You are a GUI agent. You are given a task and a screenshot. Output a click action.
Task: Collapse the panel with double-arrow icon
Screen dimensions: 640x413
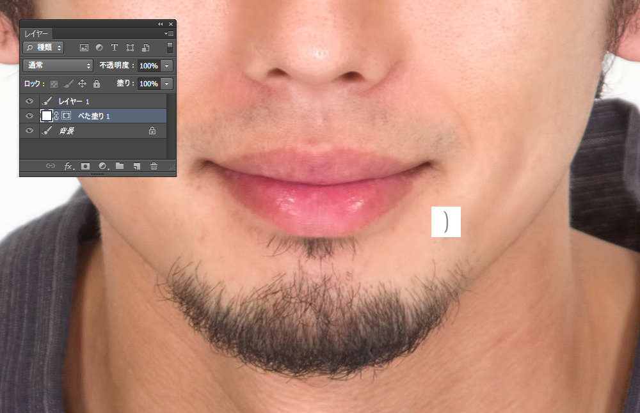161,24
